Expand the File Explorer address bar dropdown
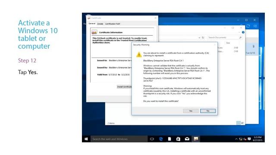The width and height of the screenshot is (276, 155). (199, 37)
